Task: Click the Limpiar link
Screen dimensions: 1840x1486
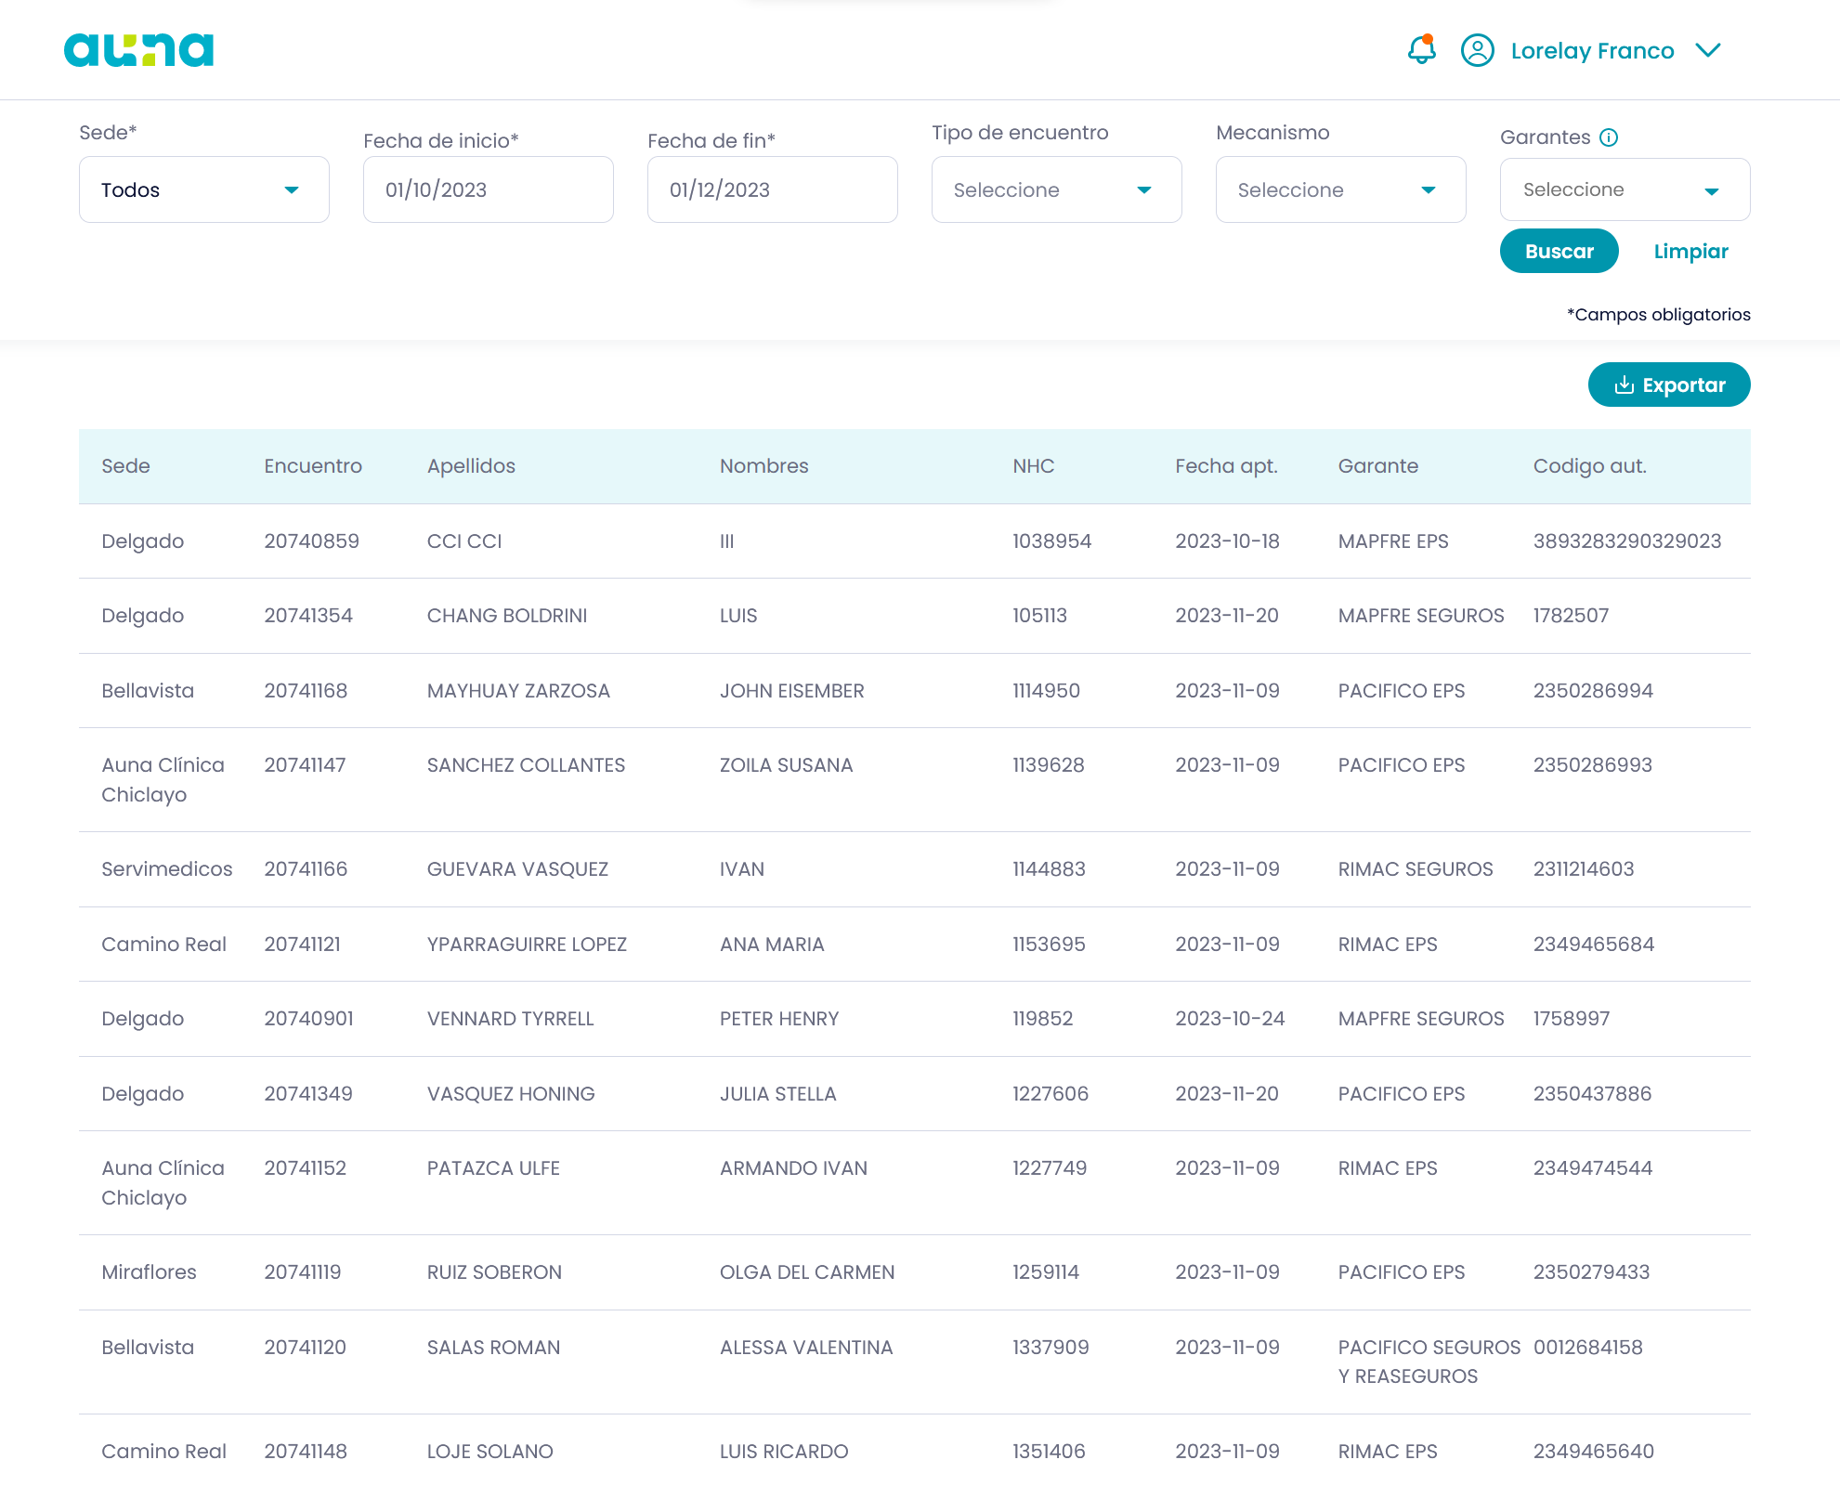Action: 1690,251
